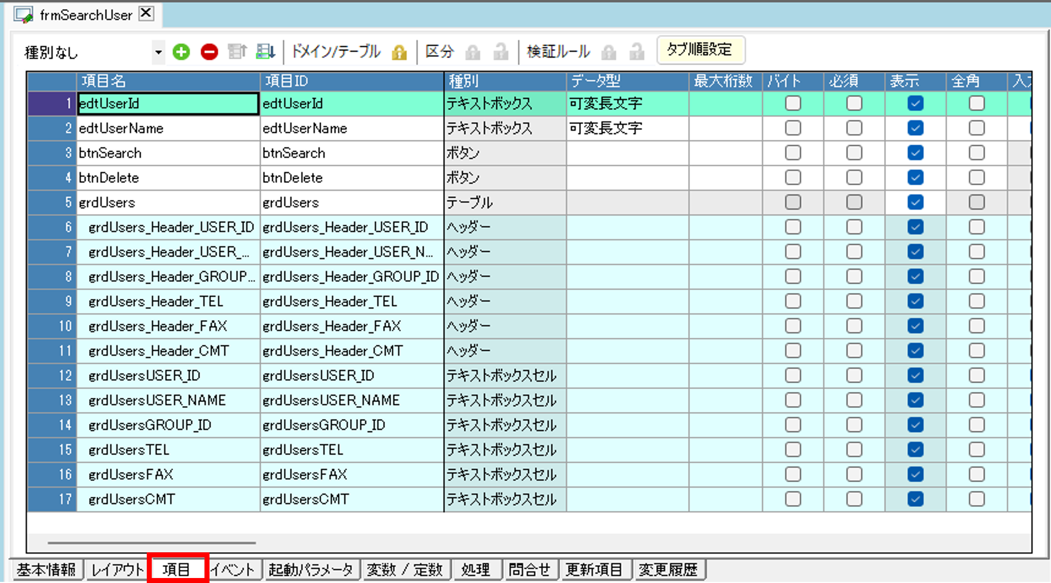This screenshot has width=1051, height=583.
Task: Click the タブ順設定 button
Action: point(700,50)
